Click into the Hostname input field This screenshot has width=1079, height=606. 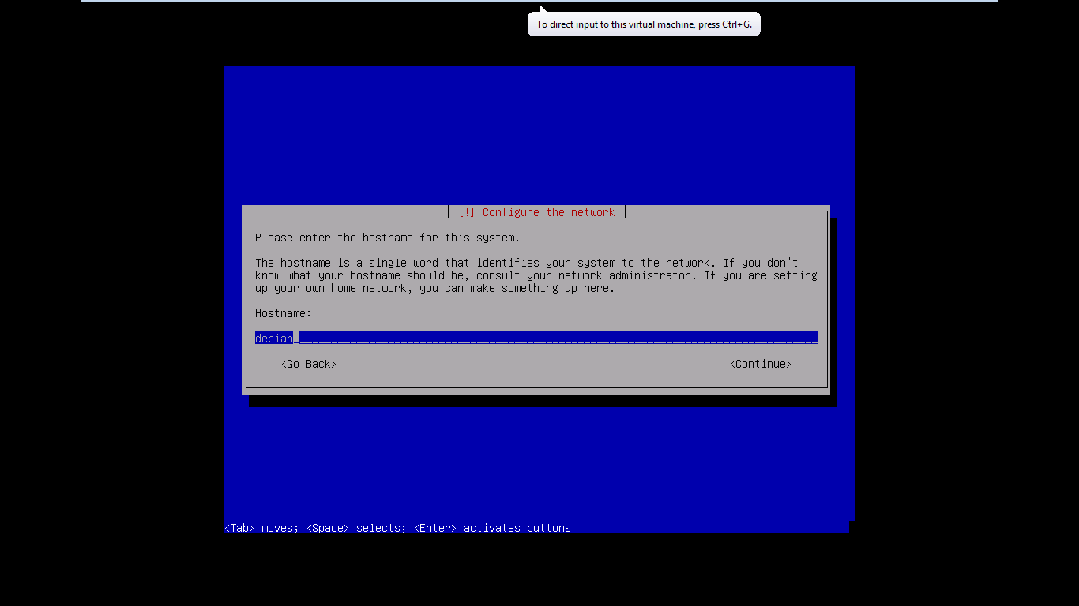(x=536, y=338)
